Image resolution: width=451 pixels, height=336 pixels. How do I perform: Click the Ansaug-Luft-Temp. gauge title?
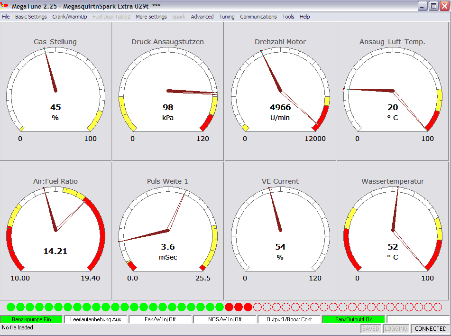tap(392, 42)
